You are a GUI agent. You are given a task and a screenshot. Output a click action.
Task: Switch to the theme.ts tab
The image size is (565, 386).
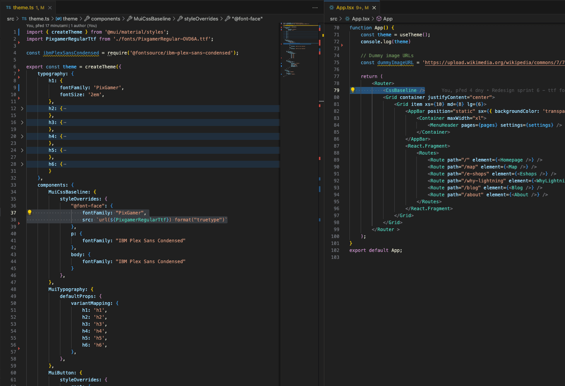click(23, 8)
